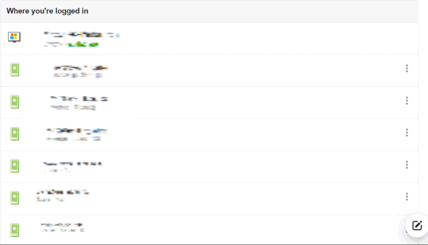Open the floating compose message button

(x=417, y=225)
